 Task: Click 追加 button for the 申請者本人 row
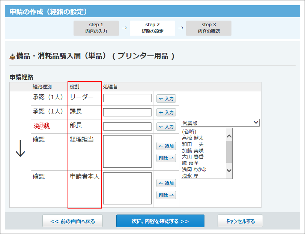[x=166, y=183]
